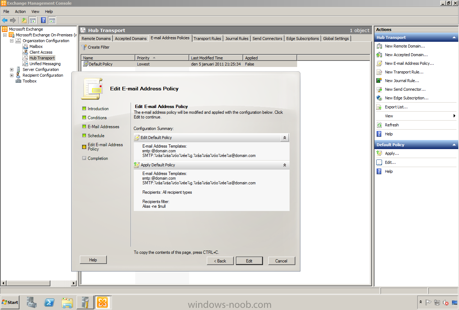The height and width of the screenshot is (310, 459).
Task: Collapse the Apply Default Policy summary section
Action: point(285,165)
